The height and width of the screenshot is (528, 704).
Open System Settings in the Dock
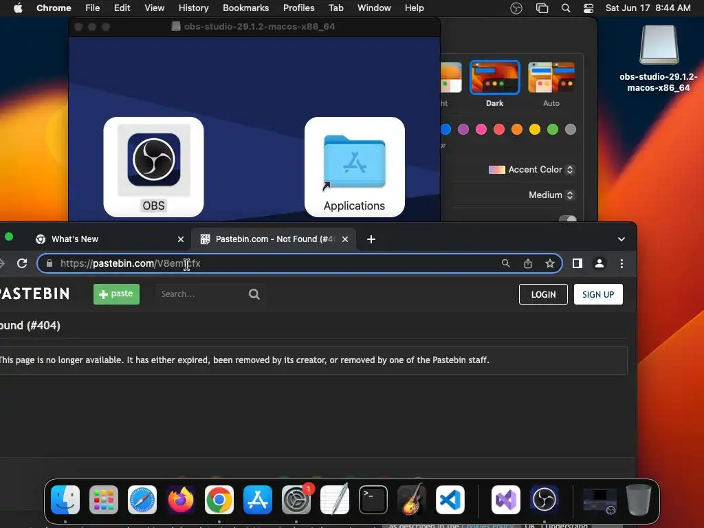coord(296,500)
